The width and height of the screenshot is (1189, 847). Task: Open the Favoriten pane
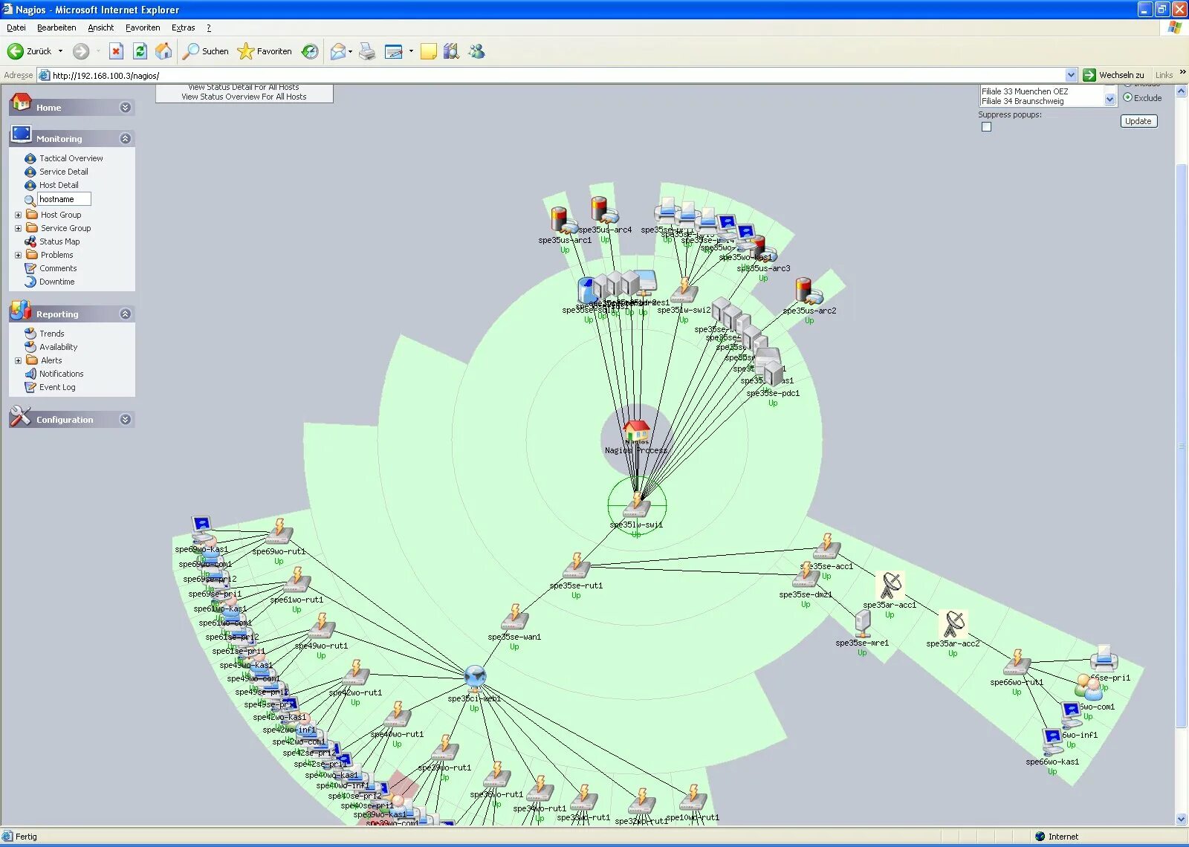[265, 51]
